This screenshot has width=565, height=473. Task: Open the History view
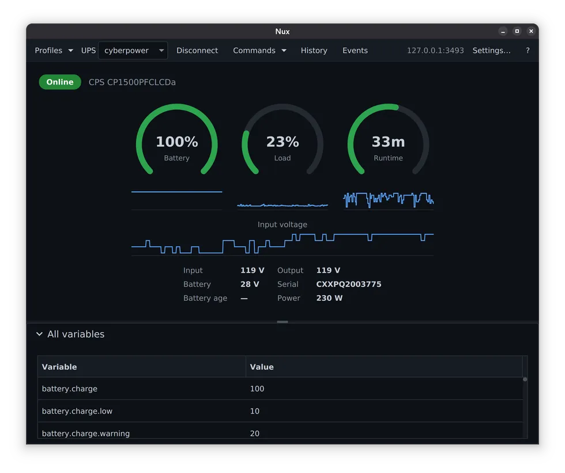coord(314,51)
